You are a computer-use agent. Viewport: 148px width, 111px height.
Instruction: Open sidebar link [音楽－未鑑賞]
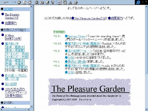15,50
